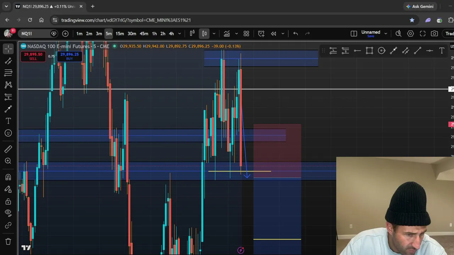Open the emoji and icons tool

click(8, 133)
